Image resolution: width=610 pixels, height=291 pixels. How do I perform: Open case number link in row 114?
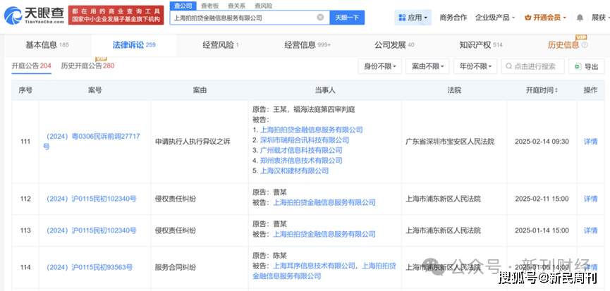[x=91, y=268]
